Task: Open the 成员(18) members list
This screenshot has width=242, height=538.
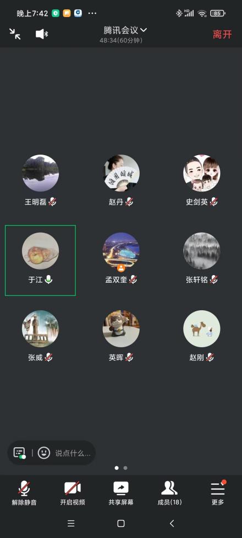Action: coord(169,493)
